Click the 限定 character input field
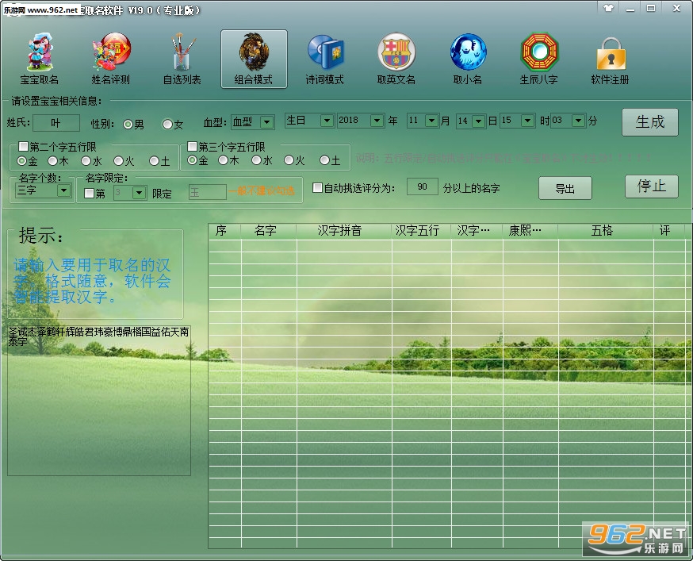Screen dimensions: 693x561 point(207,193)
